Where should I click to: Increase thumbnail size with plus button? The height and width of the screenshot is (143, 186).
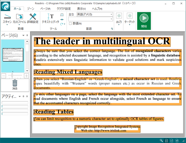click(x=26, y=76)
